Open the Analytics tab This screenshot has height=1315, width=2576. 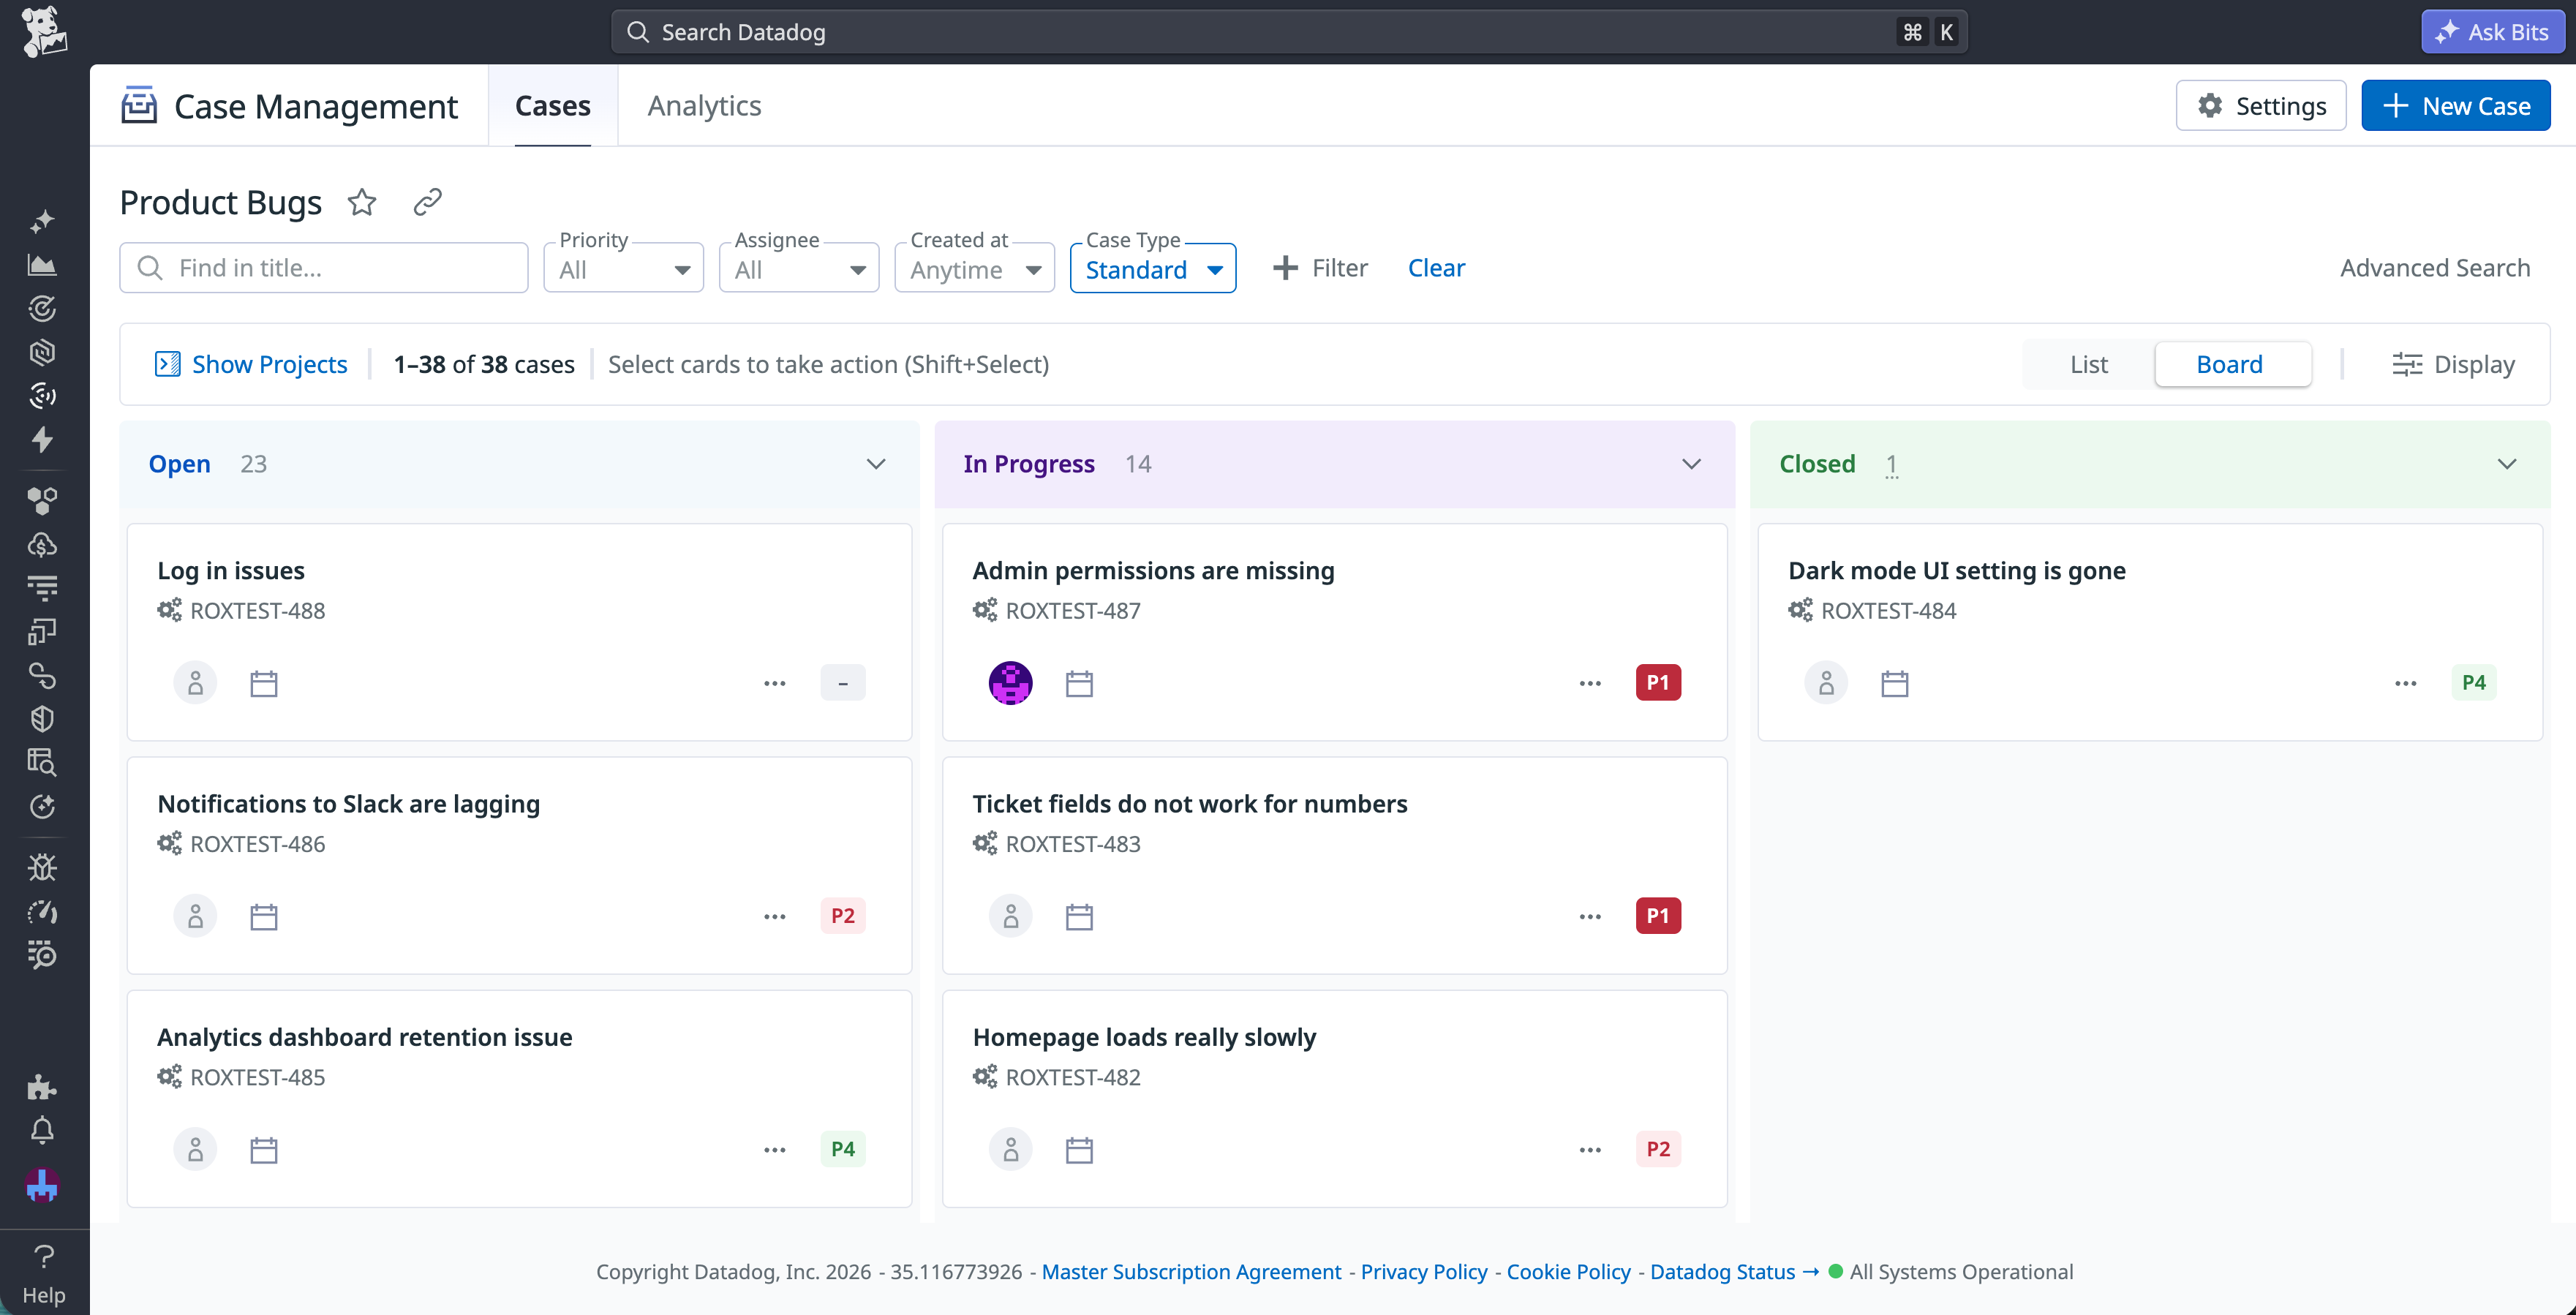click(704, 106)
